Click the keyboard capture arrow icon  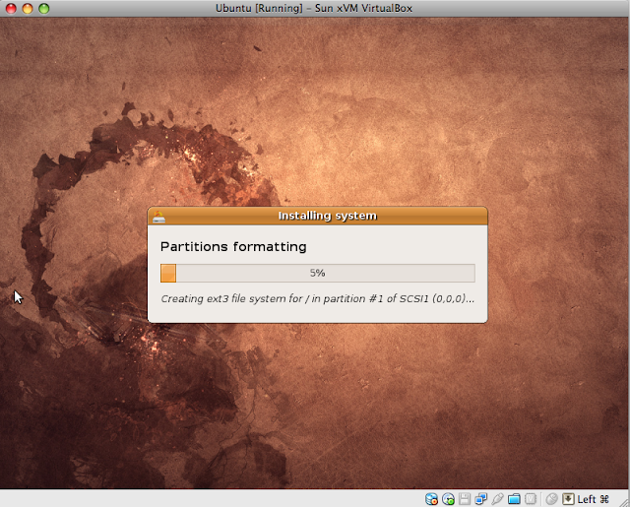pos(568,499)
